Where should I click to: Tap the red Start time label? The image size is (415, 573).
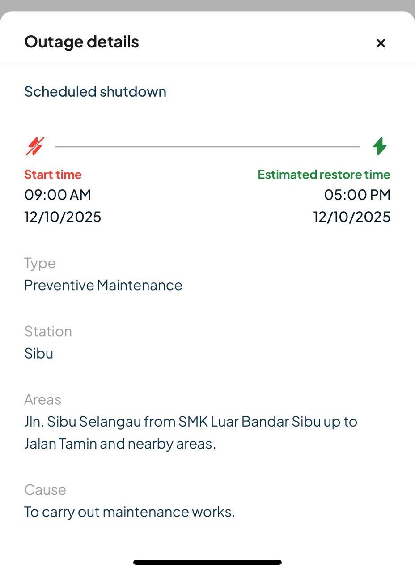(x=53, y=175)
